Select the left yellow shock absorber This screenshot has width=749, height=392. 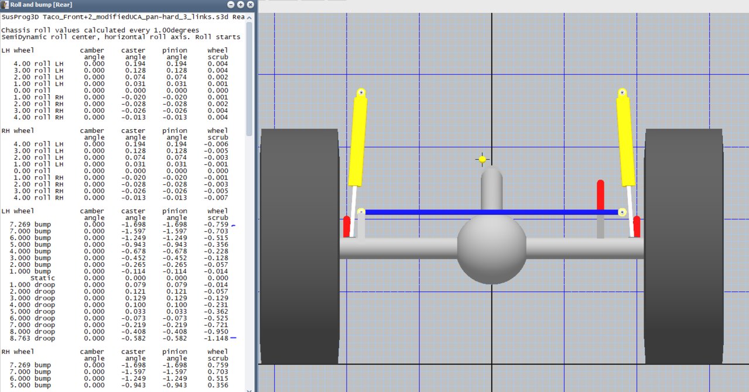click(x=358, y=142)
